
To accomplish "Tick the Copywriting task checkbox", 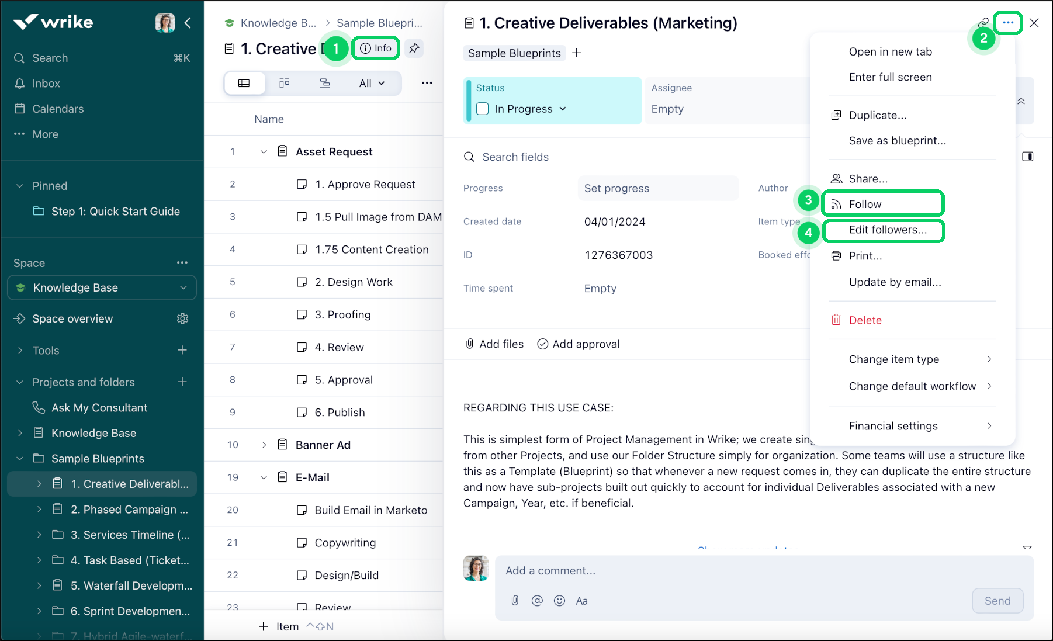I will pyautogui.click(x=302, y=542).
